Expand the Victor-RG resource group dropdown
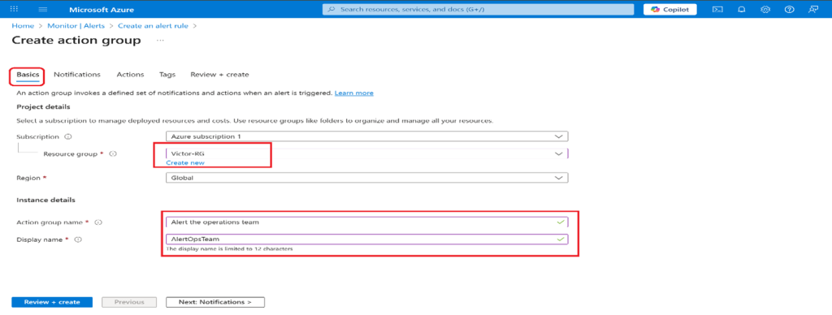This screenshot has height=315, width=832. point(366,153)
